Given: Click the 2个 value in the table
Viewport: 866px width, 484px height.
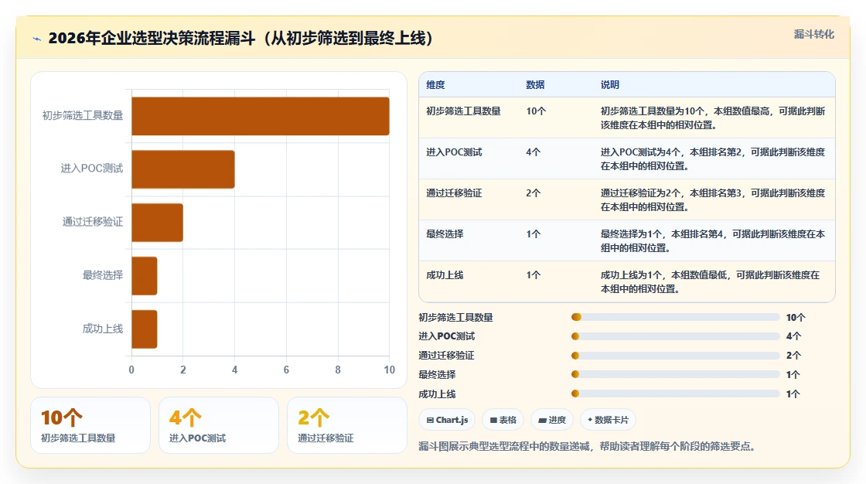Looking at the screenshot, I should [533, 193].
